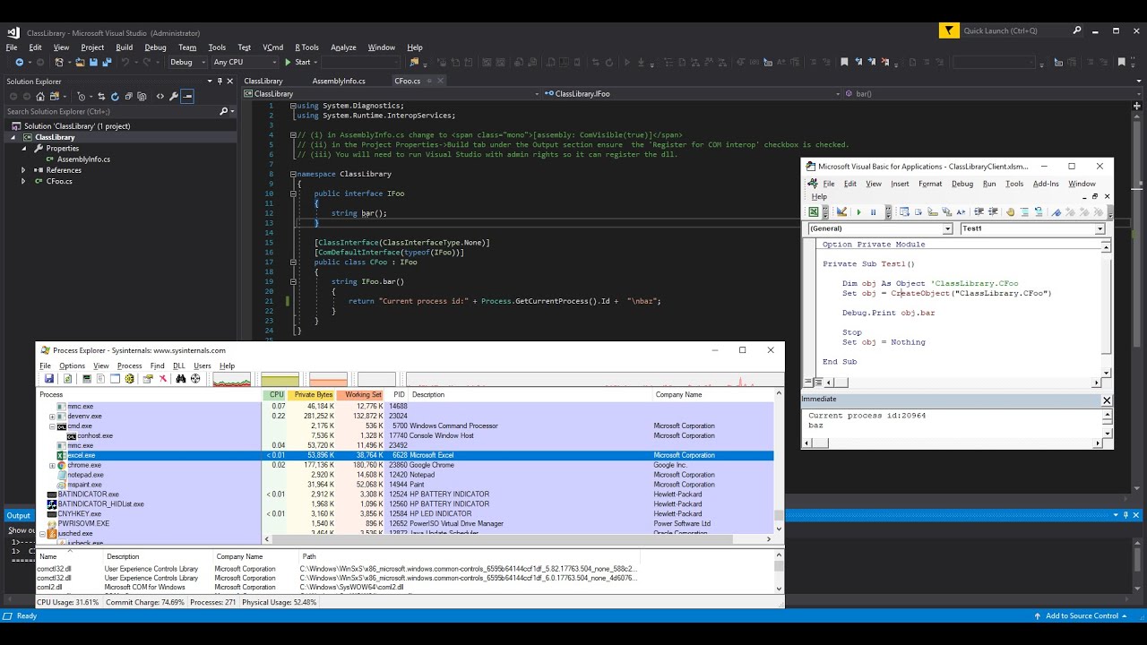
Task: Click the Company Name column header in process list
Action: tap(678, 395)
